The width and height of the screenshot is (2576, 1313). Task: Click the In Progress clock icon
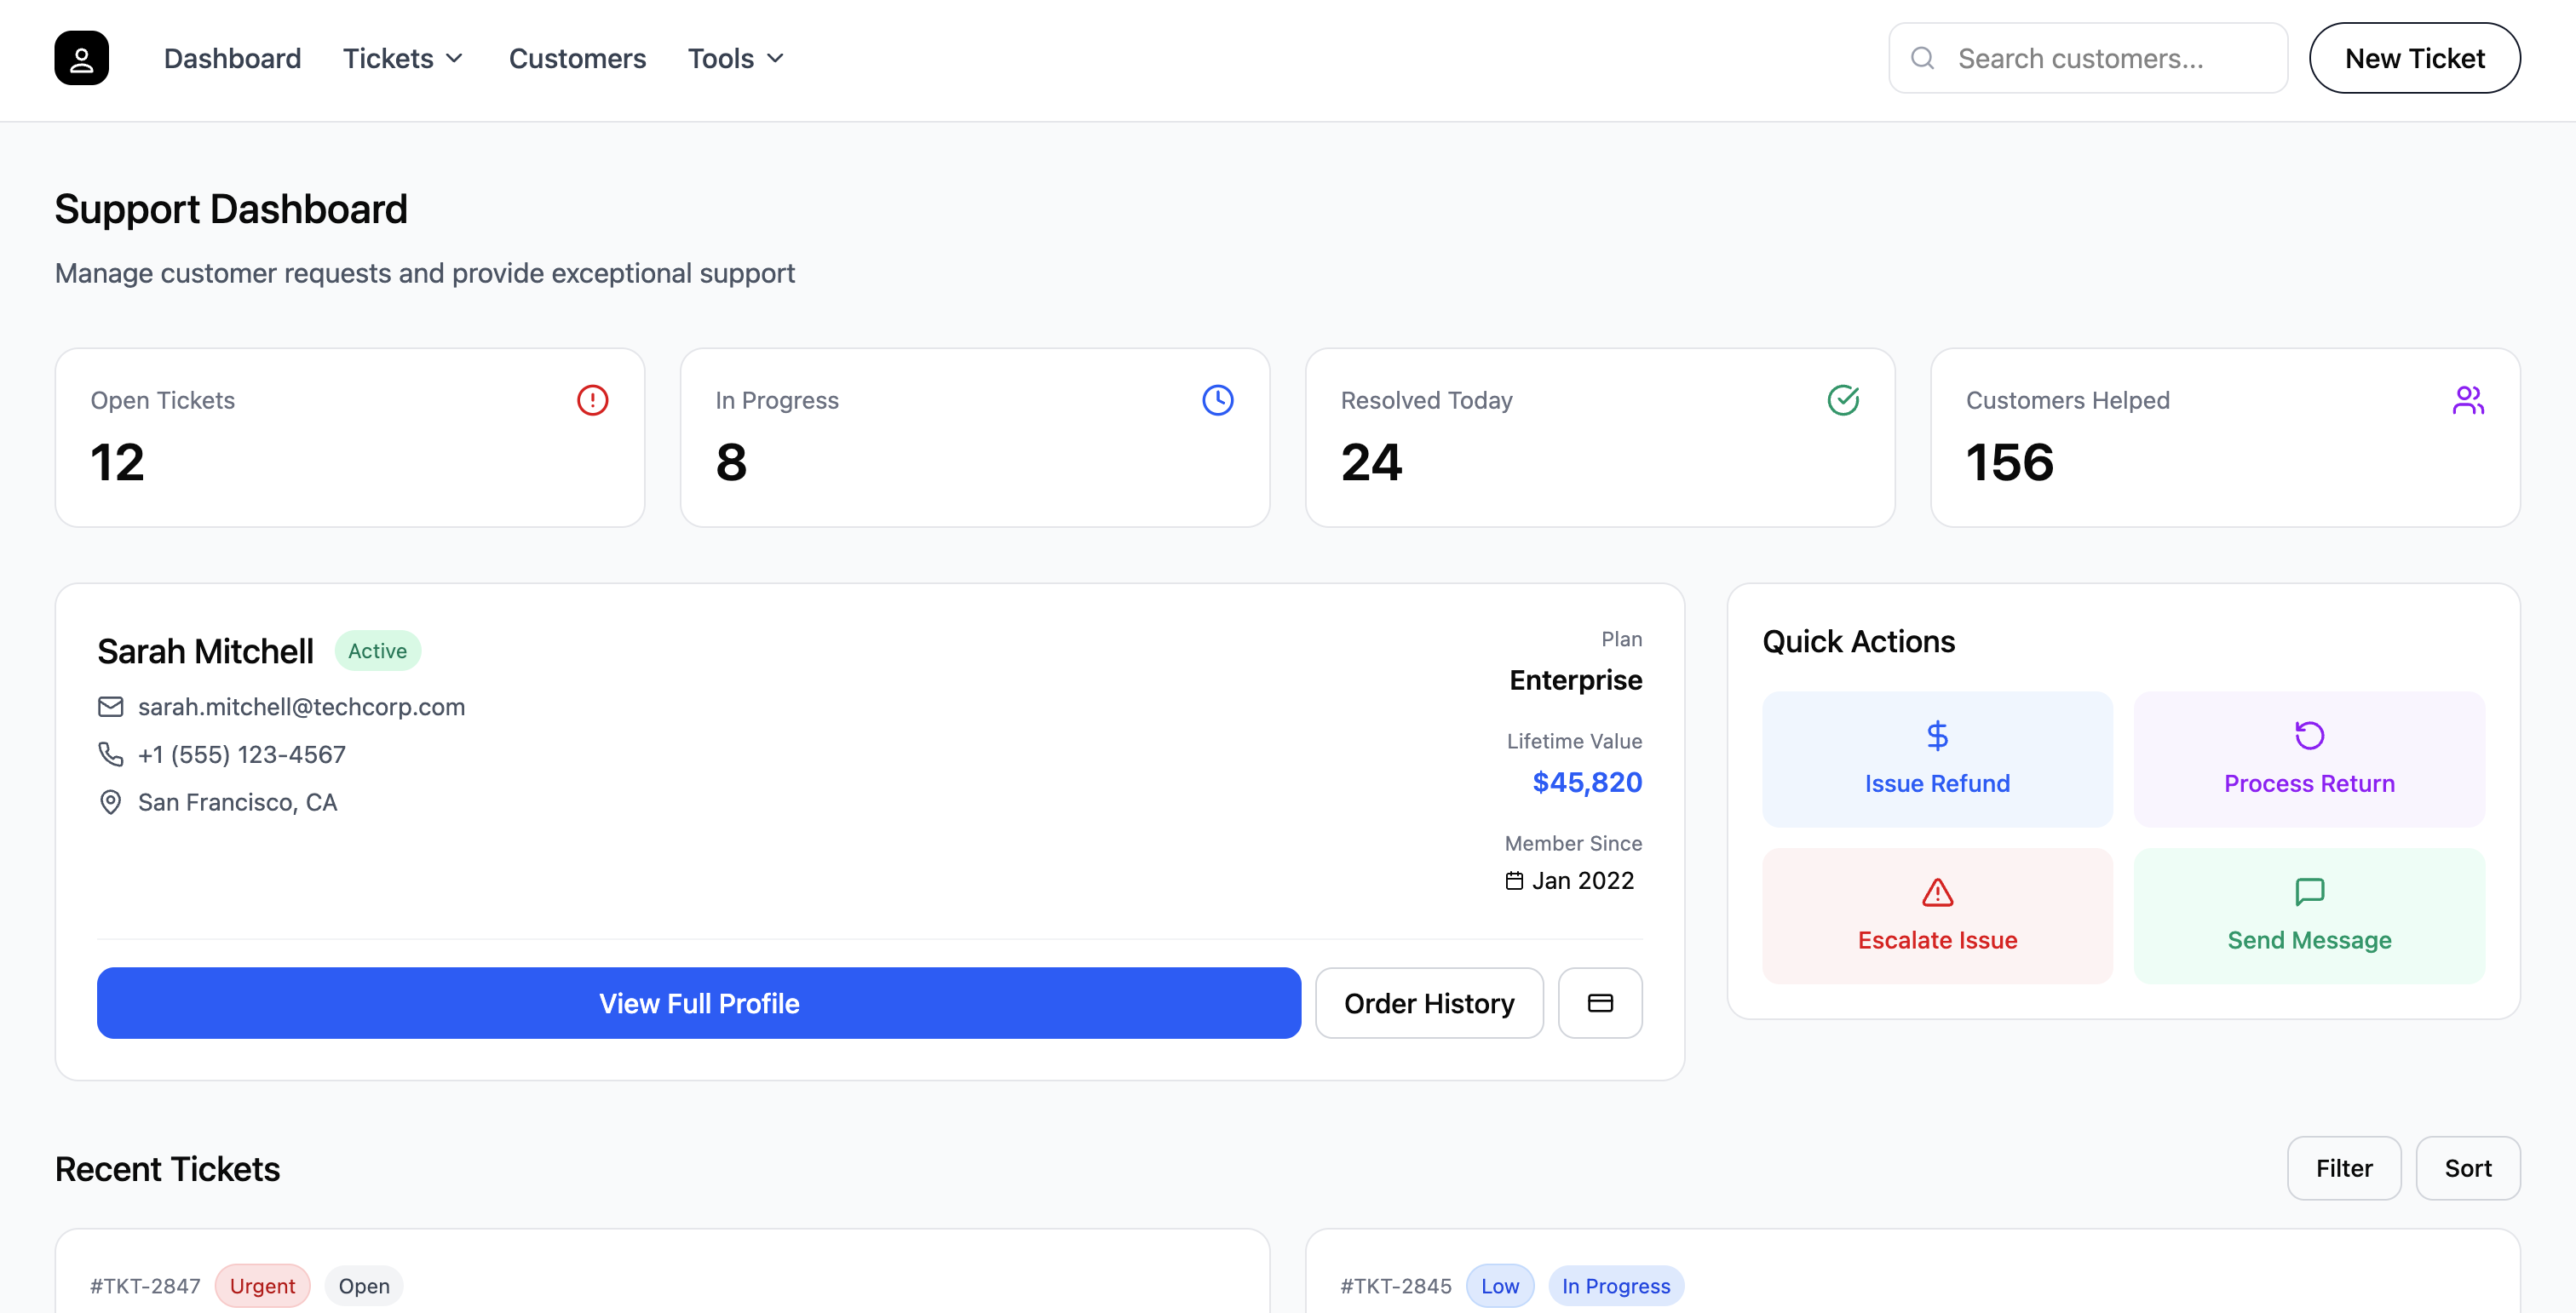1217,399
